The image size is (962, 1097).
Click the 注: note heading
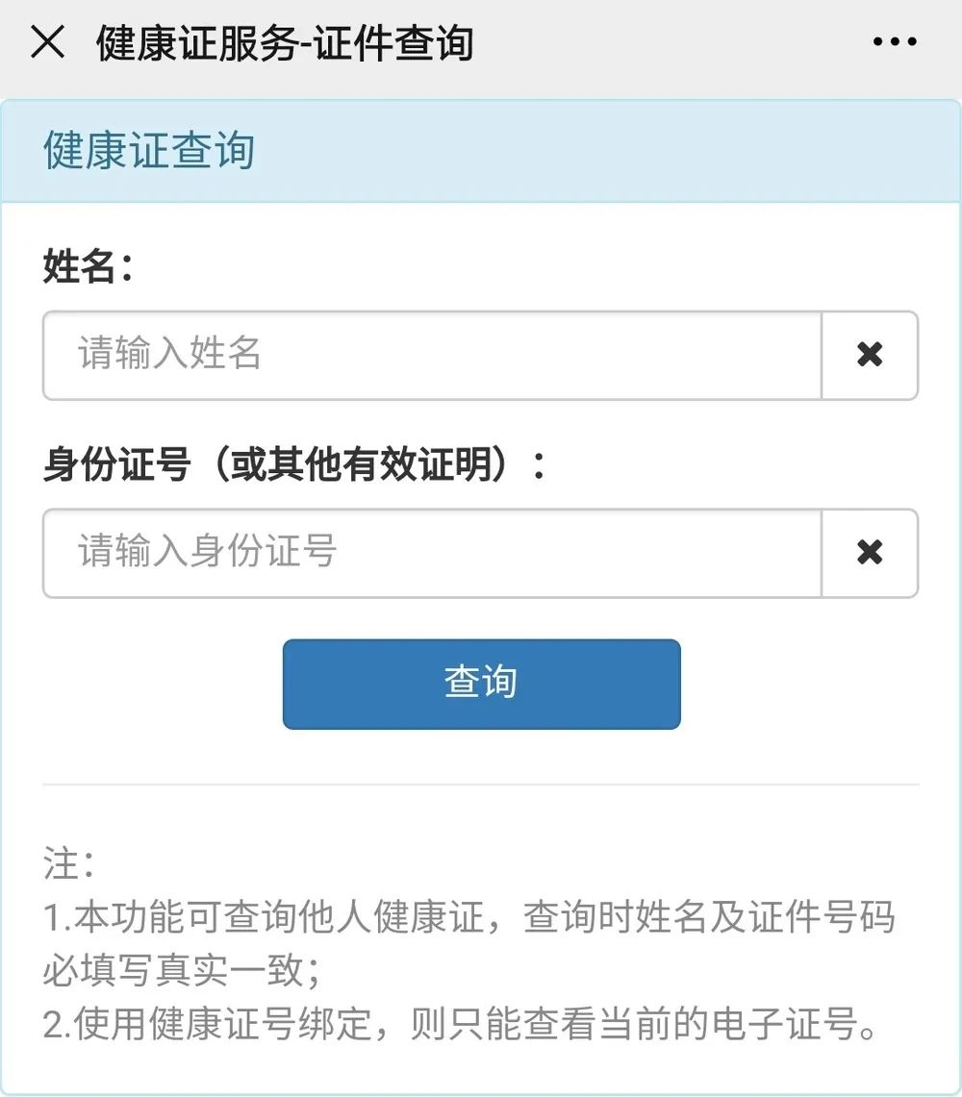click(x=69, y=863)
